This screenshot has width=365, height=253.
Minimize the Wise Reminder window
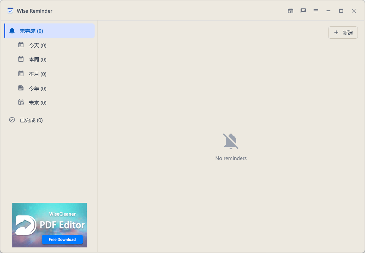328,11
